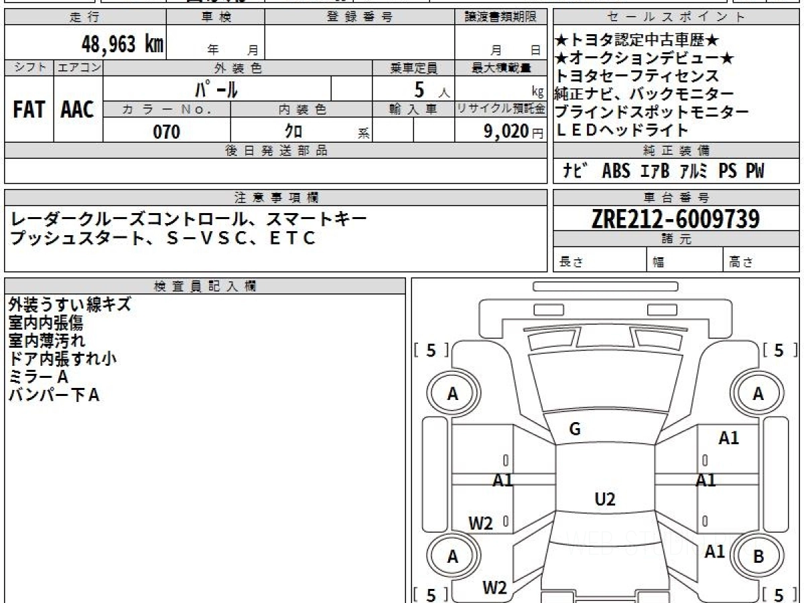Select the line ★トヨタ認定中古車歴★
Screen dimensions: 804x603
pyautogui.click(x=638, y=41)
